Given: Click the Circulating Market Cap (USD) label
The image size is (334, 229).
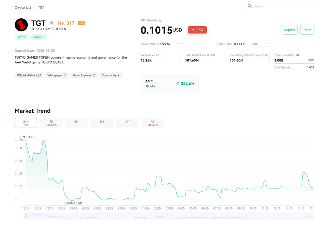Looking at the screenshot, I should pos(249,55).
